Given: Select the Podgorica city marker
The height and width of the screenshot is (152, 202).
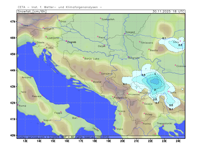Looking at the screenshot, I should [113, 97].
